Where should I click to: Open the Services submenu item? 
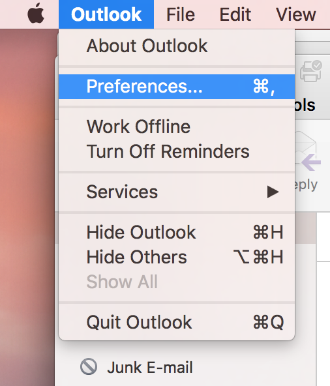click(177, 192)
